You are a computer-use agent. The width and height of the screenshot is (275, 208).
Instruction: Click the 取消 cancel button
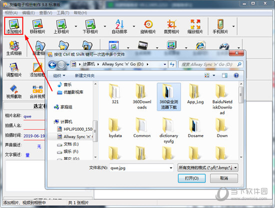pos(224,178)
